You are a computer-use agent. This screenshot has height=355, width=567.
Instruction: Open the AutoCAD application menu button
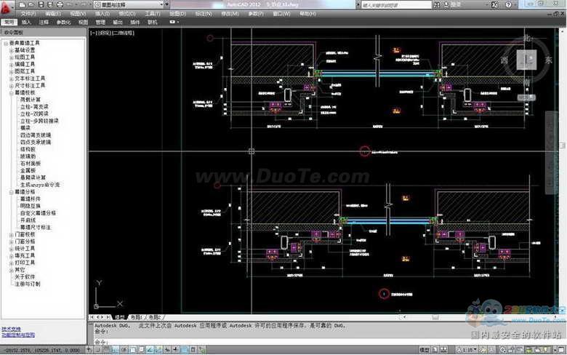tap(8, 7)
